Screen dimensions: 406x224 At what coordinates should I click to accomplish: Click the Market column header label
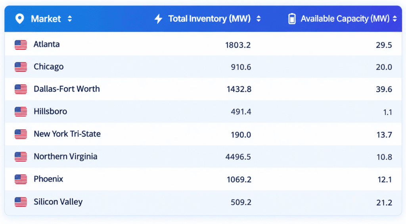(x=46, y=19)
